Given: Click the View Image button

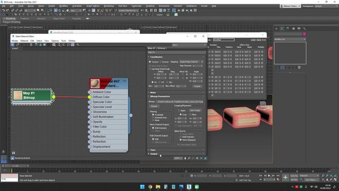Looking at the screenshot, I should pos(195,110).
